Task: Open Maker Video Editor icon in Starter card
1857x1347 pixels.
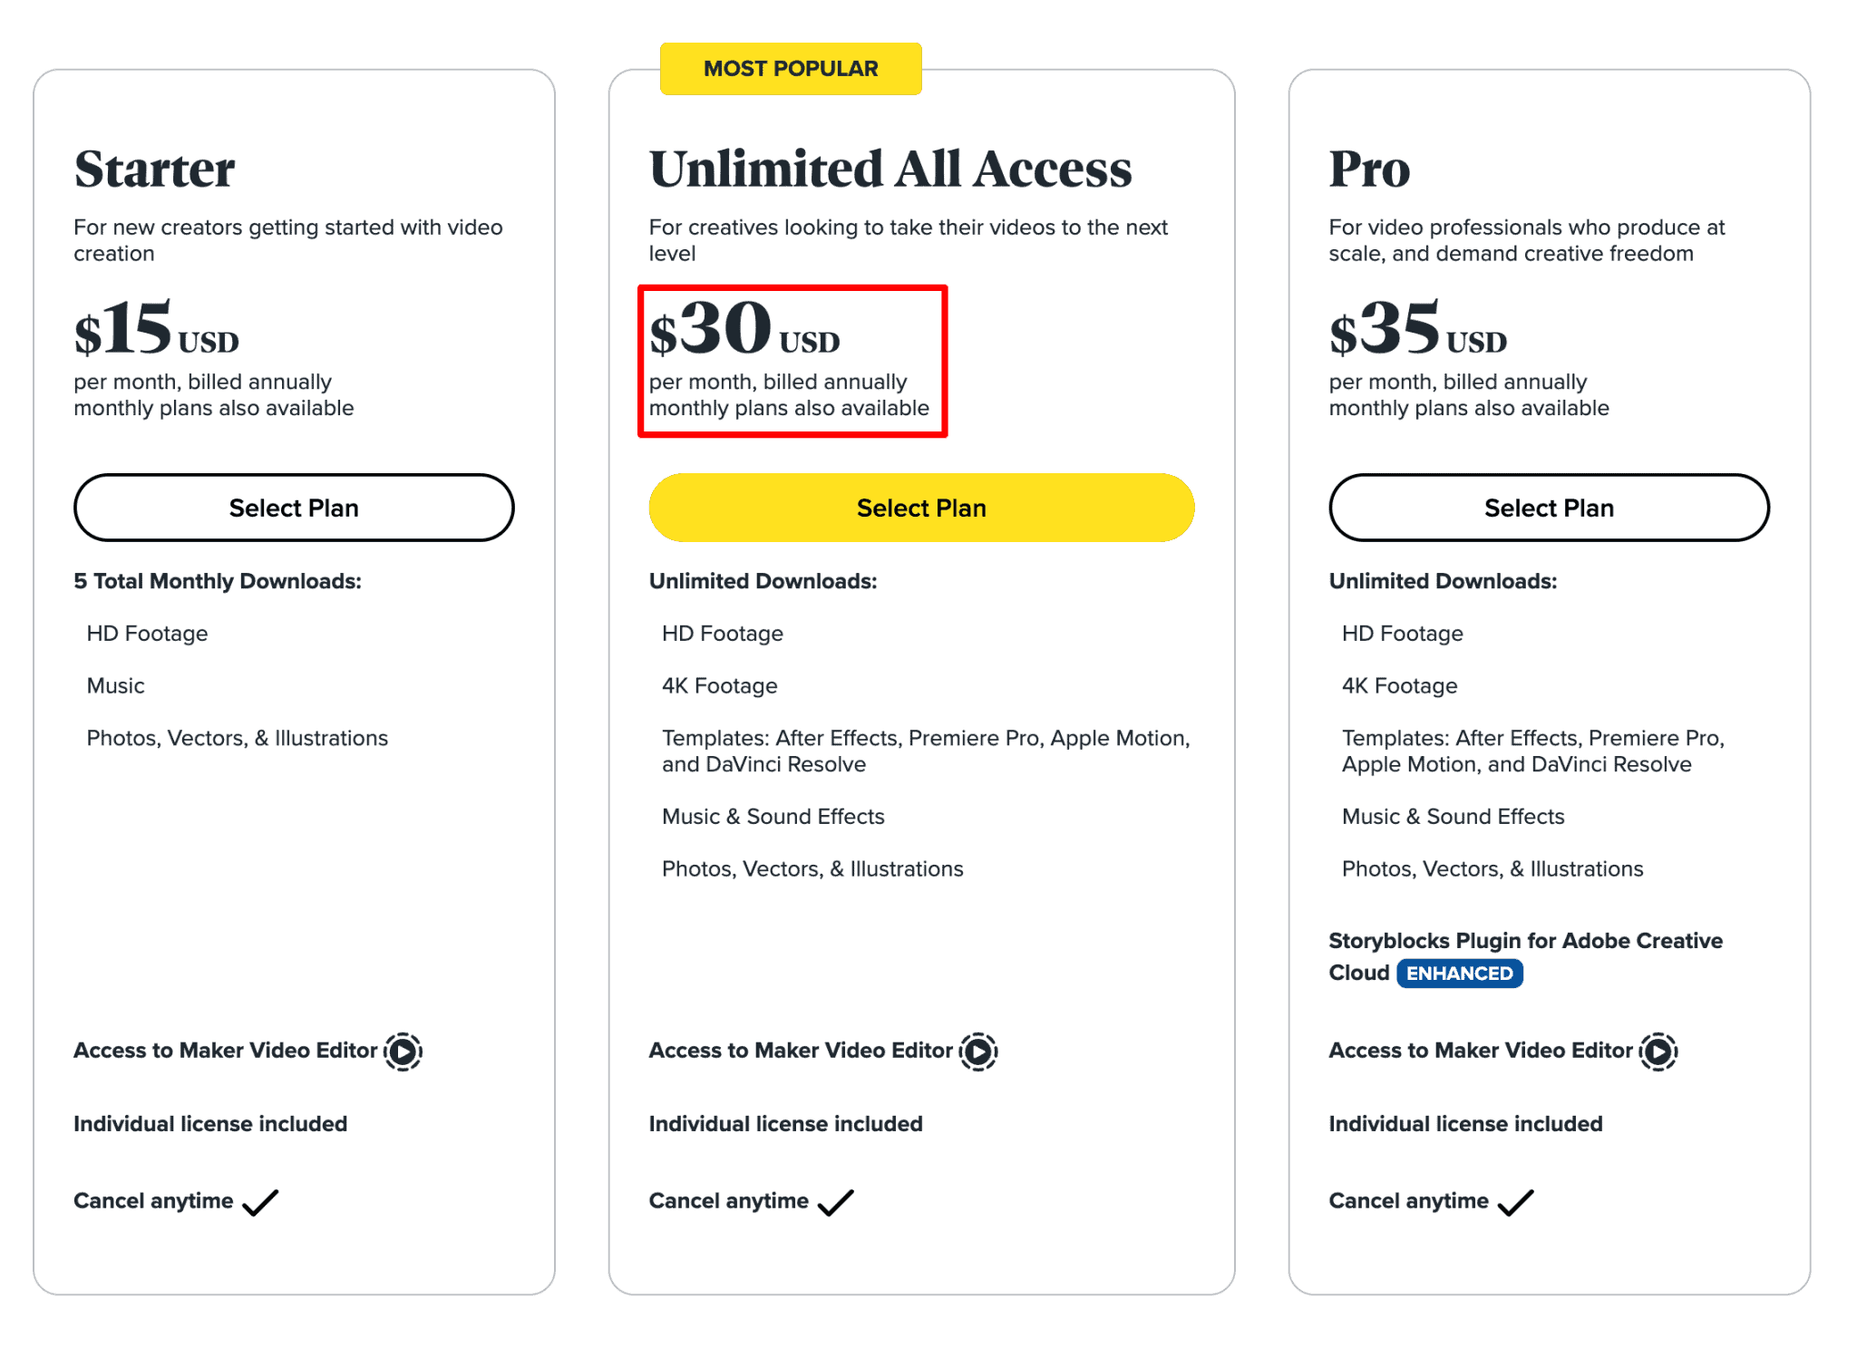Action: [403, 1051]
